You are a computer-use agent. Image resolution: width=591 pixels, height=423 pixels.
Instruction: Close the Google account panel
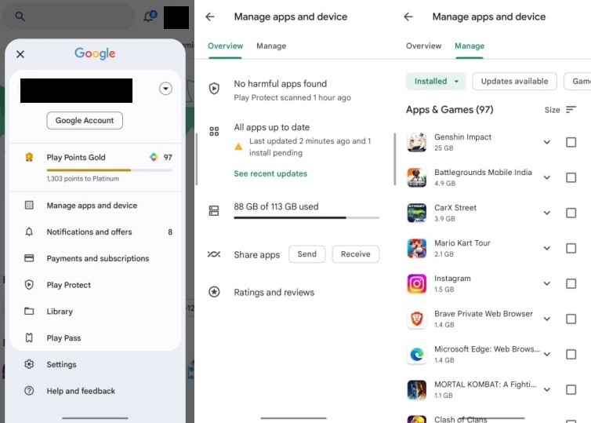tap(20, 54)
